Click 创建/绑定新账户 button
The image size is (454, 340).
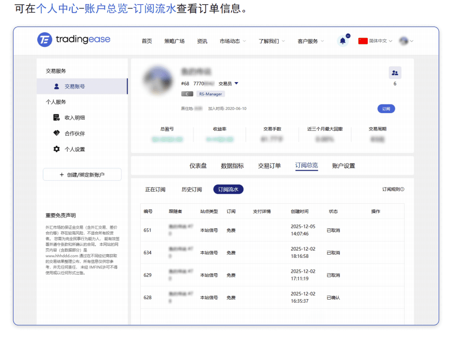82,175
